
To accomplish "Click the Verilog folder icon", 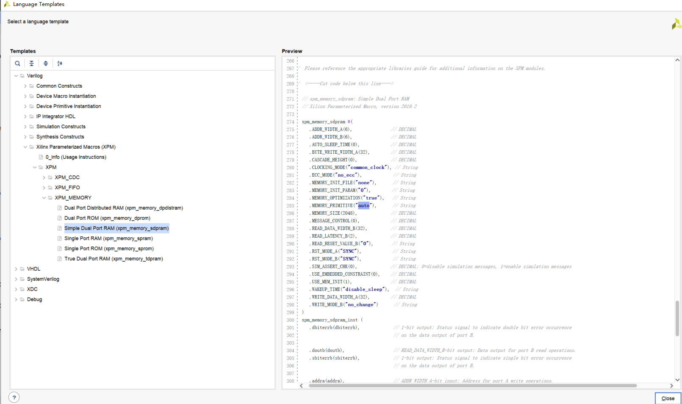I will [22, 76].
